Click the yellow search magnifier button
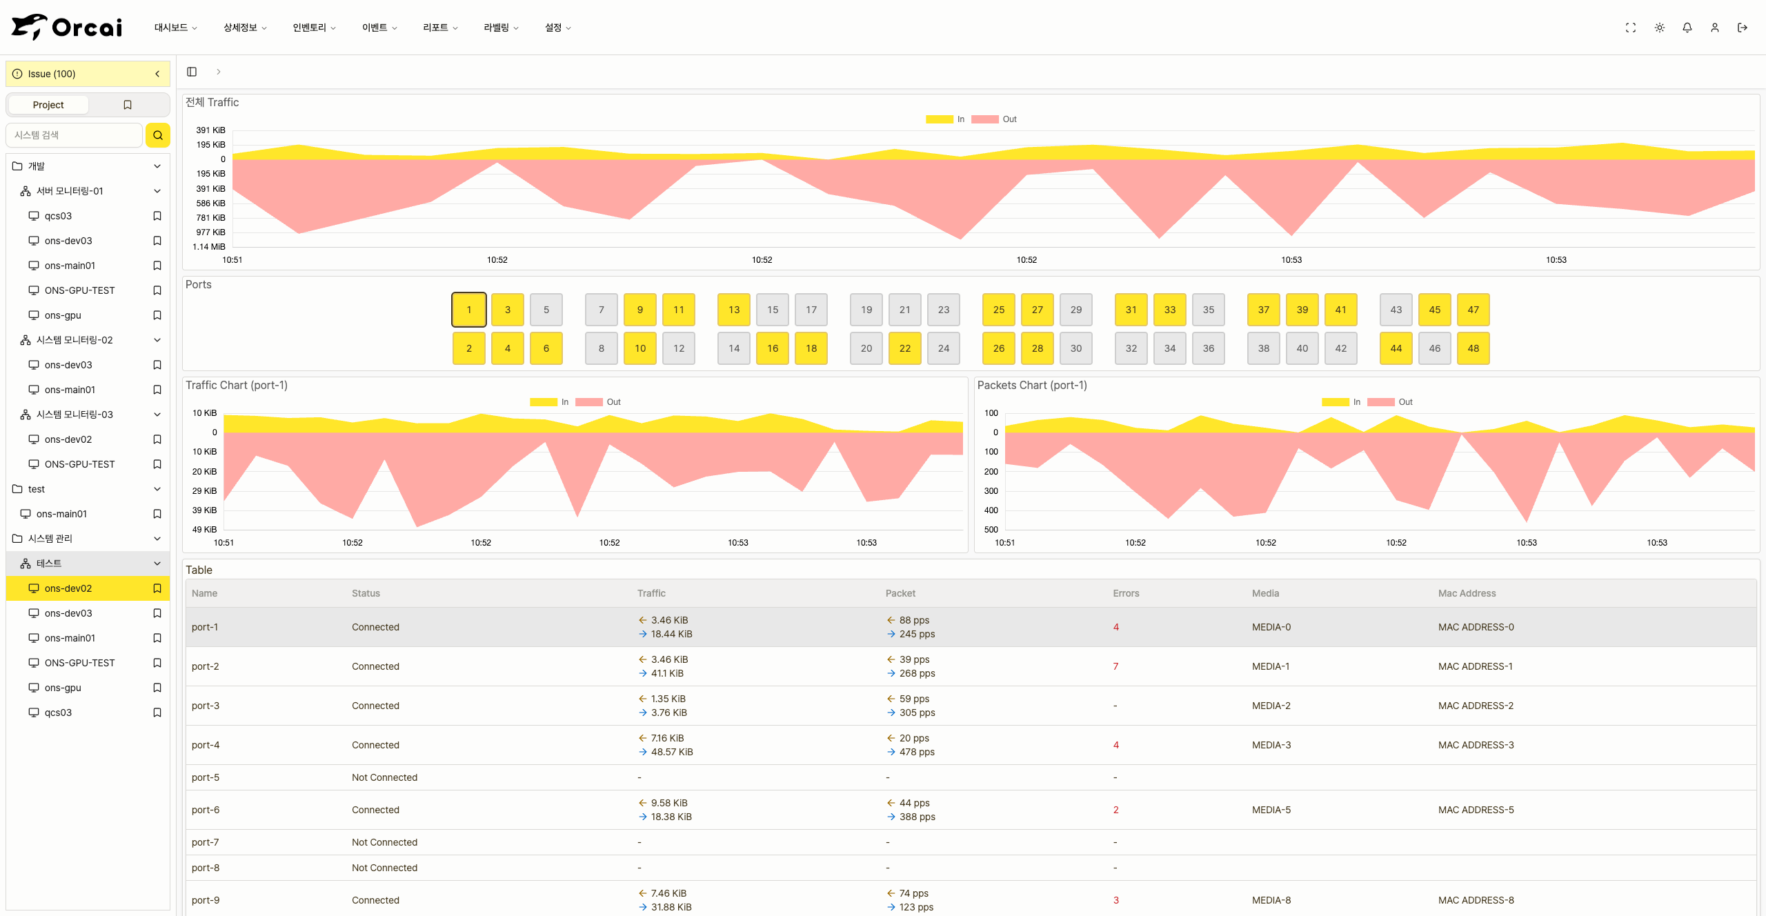This screenshot has width=1766, height=916. (157, 135)
